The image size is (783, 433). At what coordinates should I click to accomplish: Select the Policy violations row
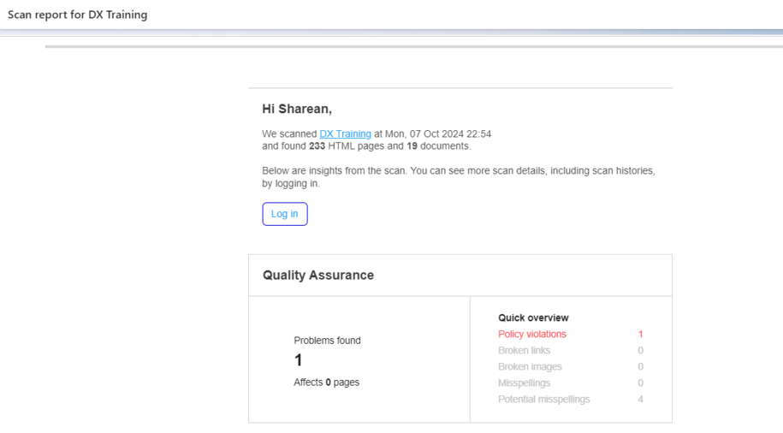pos(570,334)
